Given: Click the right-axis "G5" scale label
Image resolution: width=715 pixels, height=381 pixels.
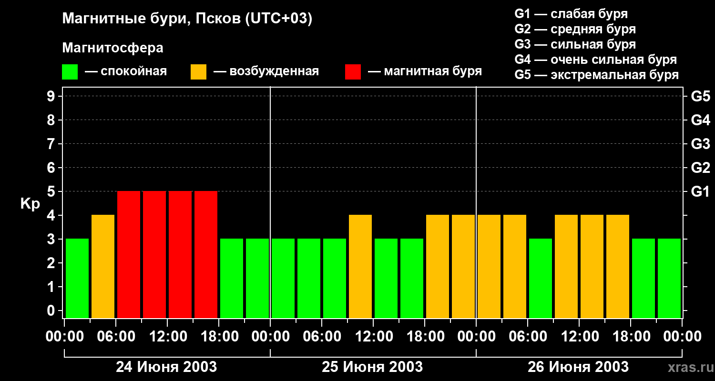Looking at the screenshot, I should pos(700,96).
